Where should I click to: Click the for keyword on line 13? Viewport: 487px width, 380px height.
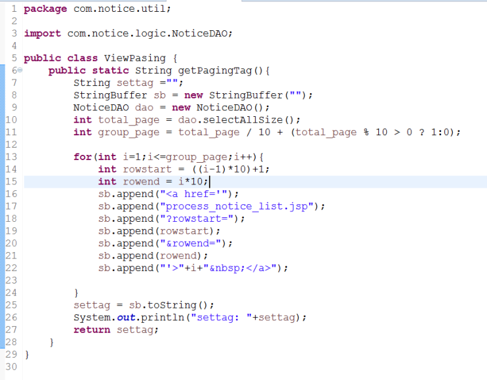(x=83, y=157)
